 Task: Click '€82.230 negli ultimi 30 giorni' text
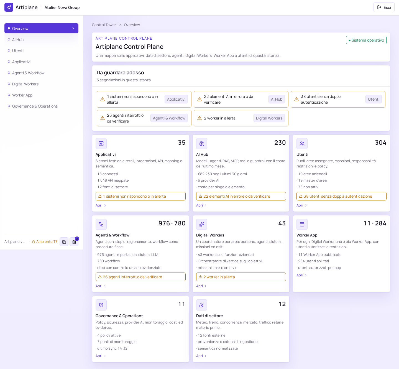click(222, 174)
